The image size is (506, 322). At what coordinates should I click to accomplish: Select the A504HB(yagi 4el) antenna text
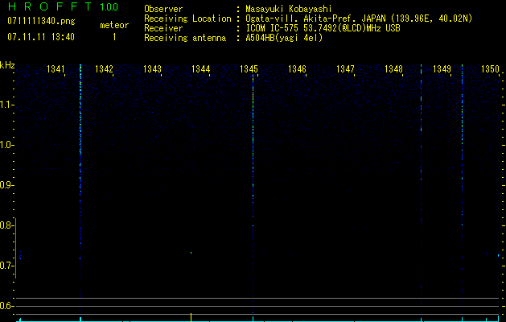284,38
